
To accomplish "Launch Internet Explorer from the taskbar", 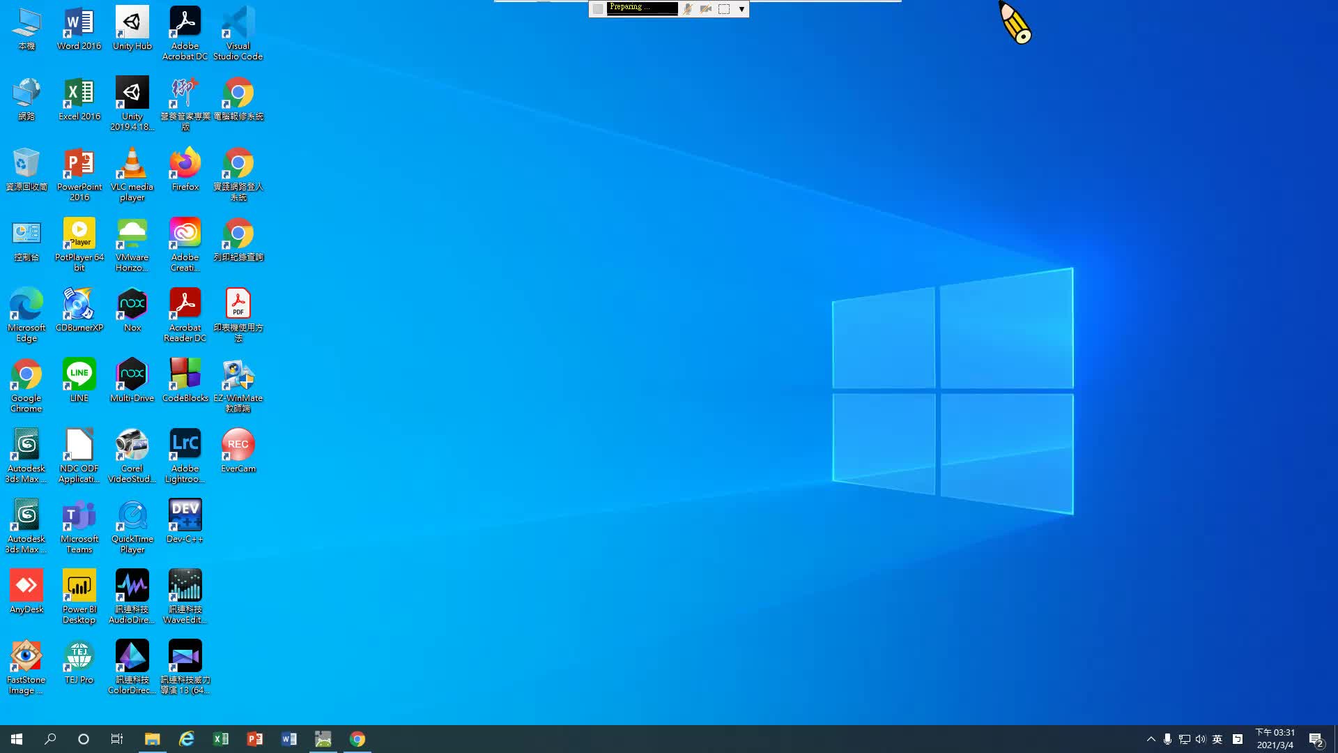I will [x=186, y=739].
